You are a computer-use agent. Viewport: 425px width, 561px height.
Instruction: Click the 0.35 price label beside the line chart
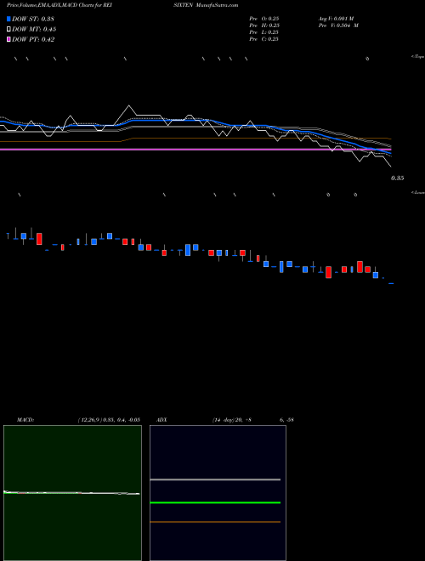click(398, 178)
